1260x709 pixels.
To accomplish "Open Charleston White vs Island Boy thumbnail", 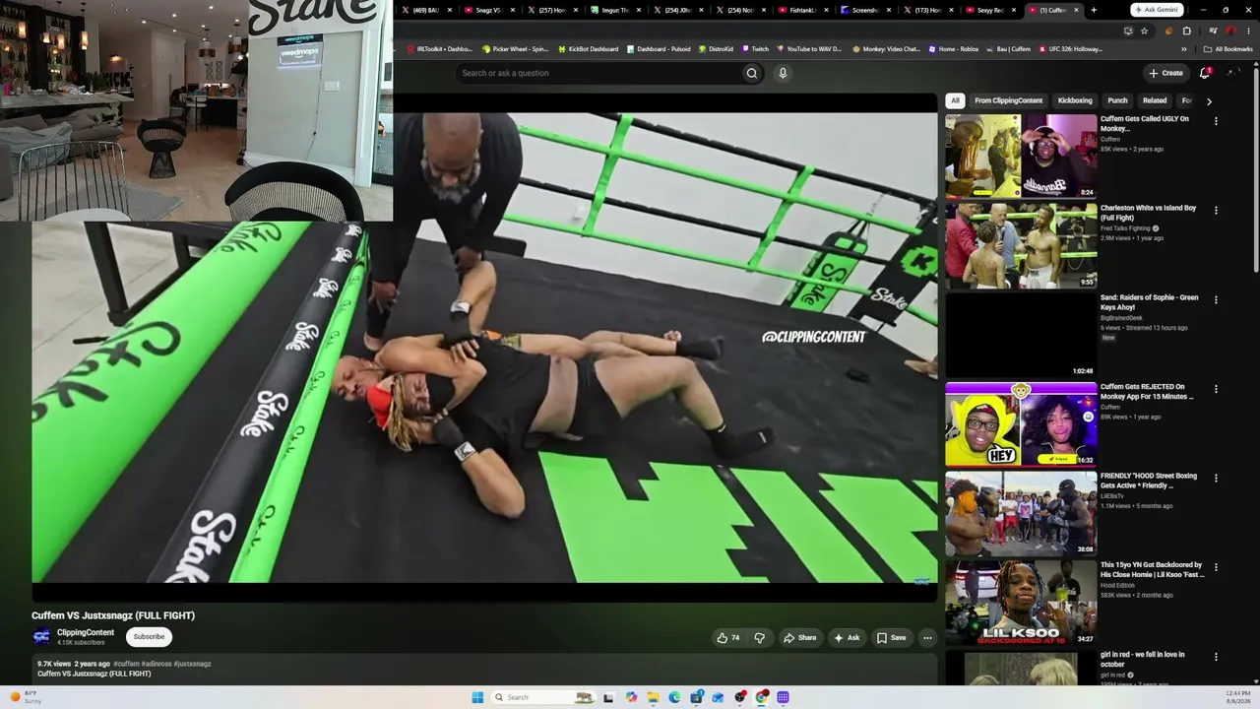I will (x=1021, y=245).
